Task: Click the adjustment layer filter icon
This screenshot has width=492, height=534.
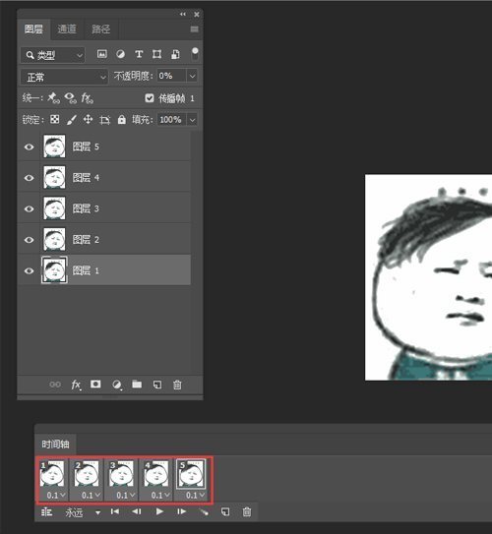Action: 120,54
